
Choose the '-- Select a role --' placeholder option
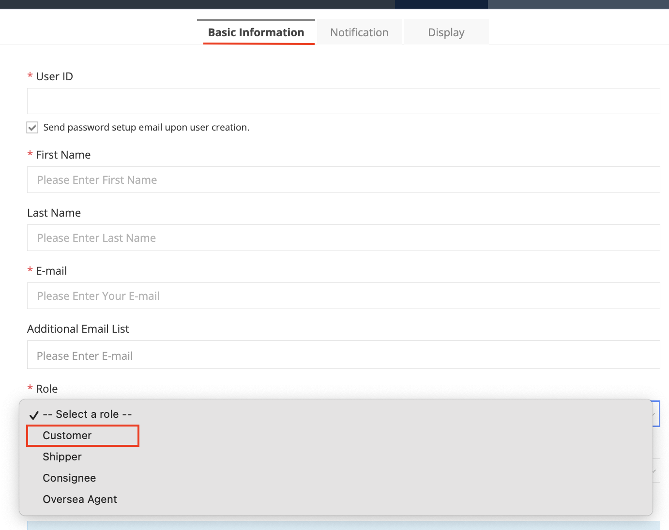pos(87,414)
